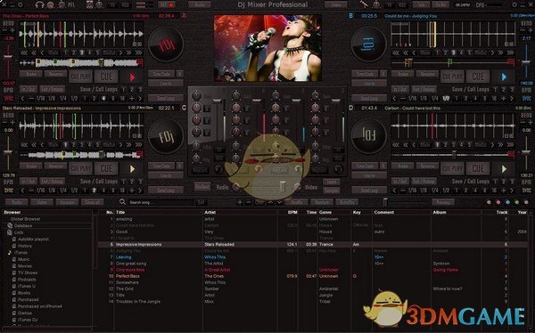The width and height of the screenshot is (535, 333).
Task: Click CUE PLAY button on deck D
Action: point(452,168)
